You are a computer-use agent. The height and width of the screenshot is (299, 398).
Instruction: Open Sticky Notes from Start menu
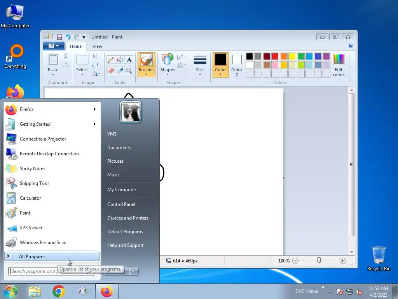click(x=52, y=169)
